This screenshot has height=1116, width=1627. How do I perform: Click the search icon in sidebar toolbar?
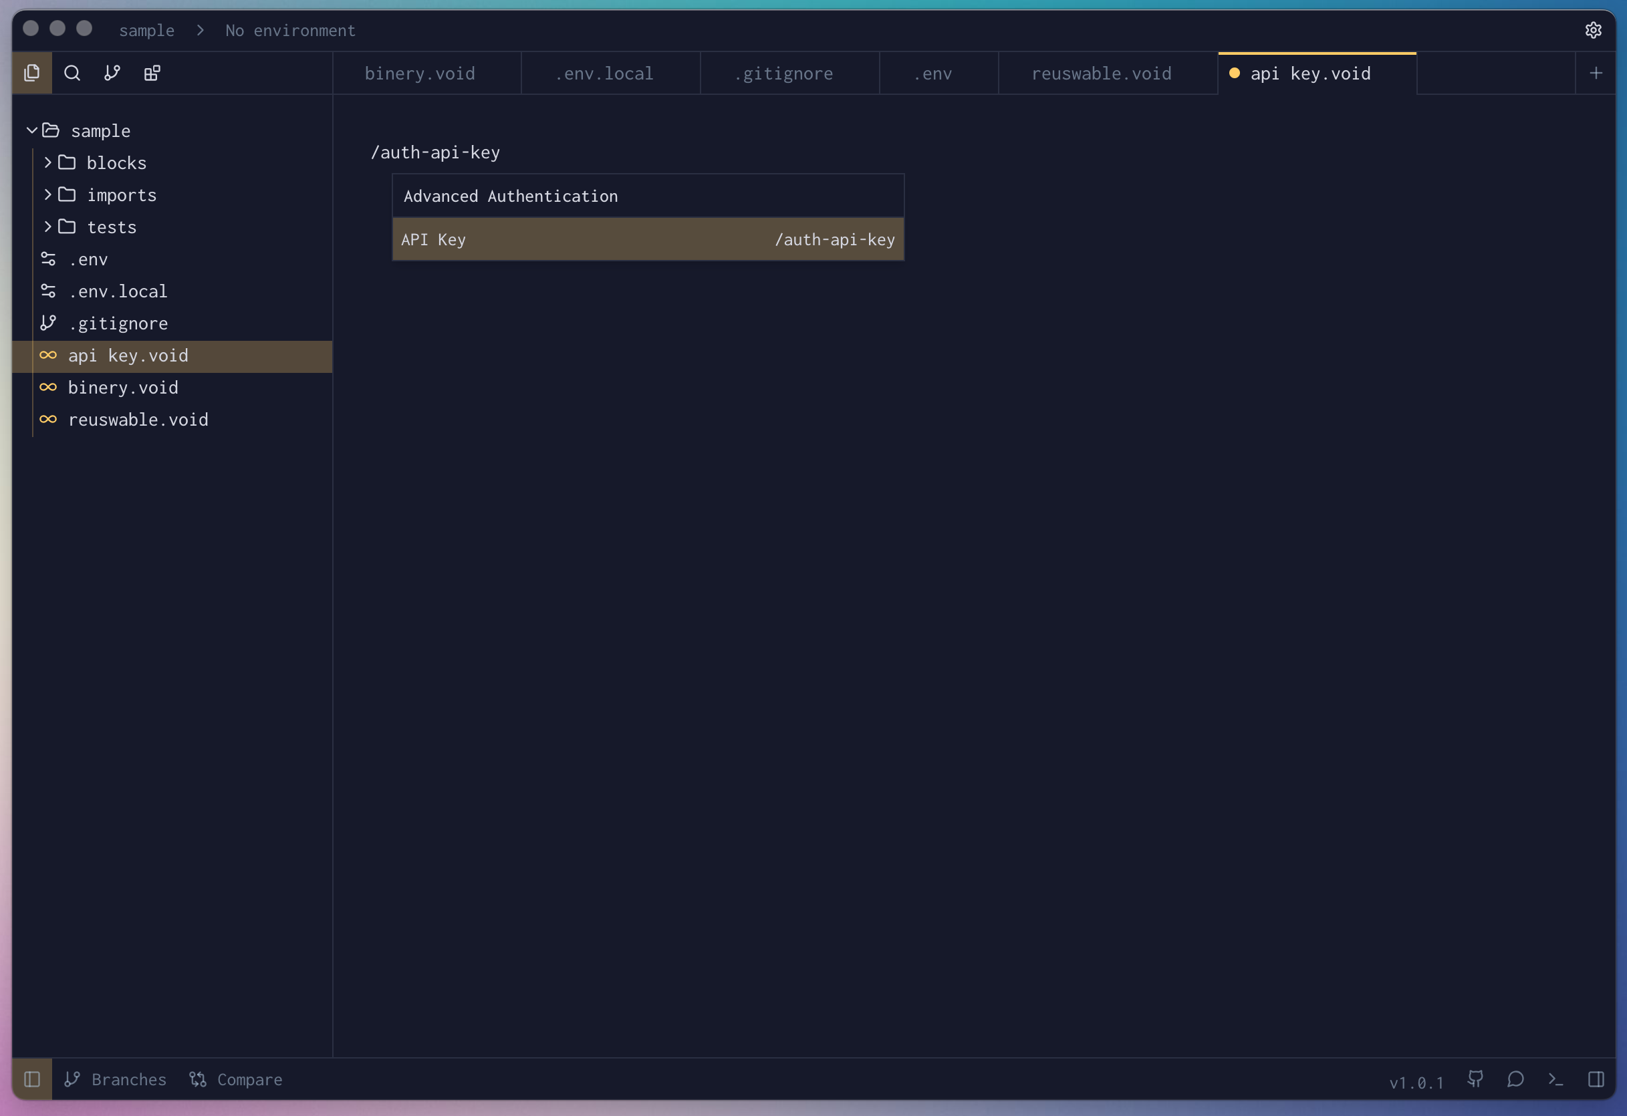click(72, 73)
